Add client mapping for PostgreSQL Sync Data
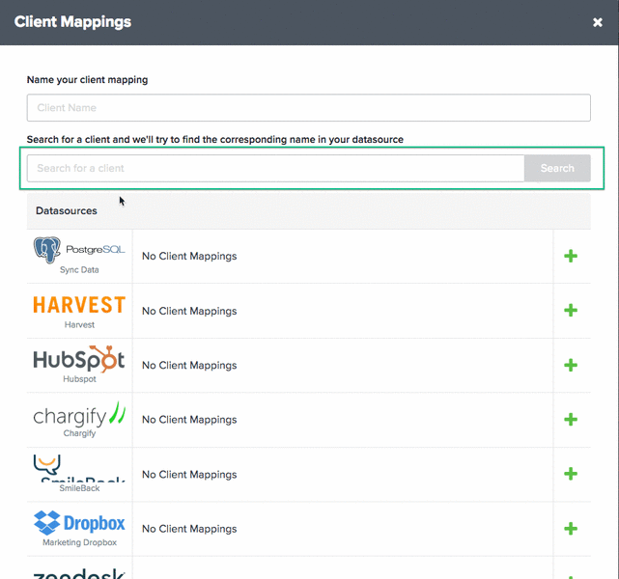619x579 pixels. coord(571,256)
